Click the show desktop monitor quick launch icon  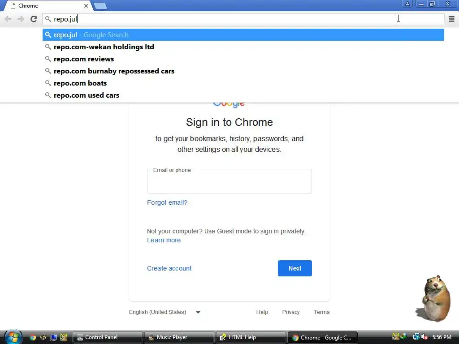click(x=53, y=337)
